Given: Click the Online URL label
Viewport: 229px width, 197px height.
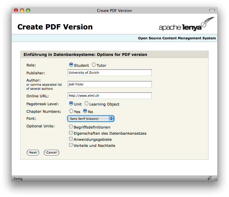Looking at the screenshot, I should click(37, 96).
